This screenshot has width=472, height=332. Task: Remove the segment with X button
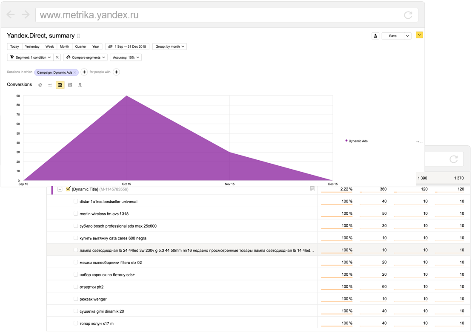pyautogui.click(x=57, y=57)
